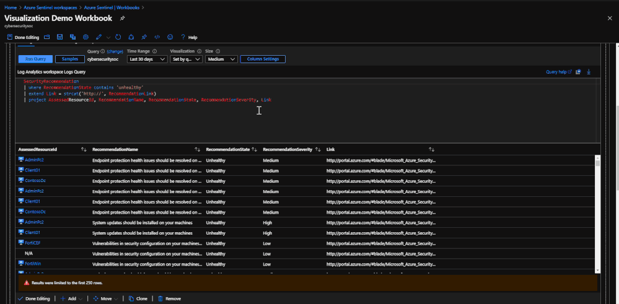The height and width of the screenshot is (304, 619).
Task: Open FortiCEF resource link
Action: coord(32,243)
